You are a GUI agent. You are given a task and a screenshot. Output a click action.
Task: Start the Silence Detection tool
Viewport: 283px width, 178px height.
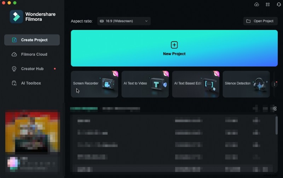click(246, 84)
